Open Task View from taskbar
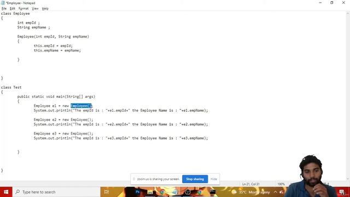Screen dimensions: 350x197 coord(107,192)
